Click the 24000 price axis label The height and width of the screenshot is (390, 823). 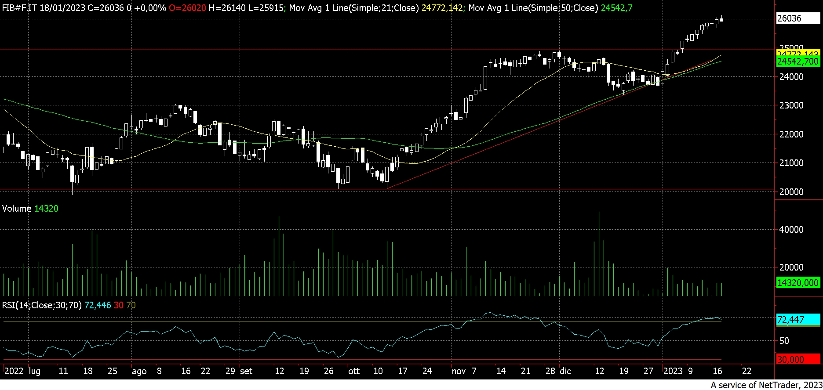tap(791, 77)
